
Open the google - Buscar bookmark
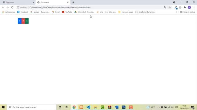pyautogui.click(x=40, y=12)
